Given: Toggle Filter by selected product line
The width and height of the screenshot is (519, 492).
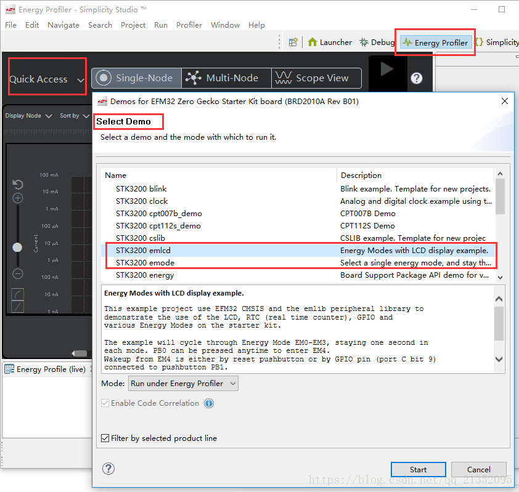Looking at the screenshot, I should click(105, 438).
